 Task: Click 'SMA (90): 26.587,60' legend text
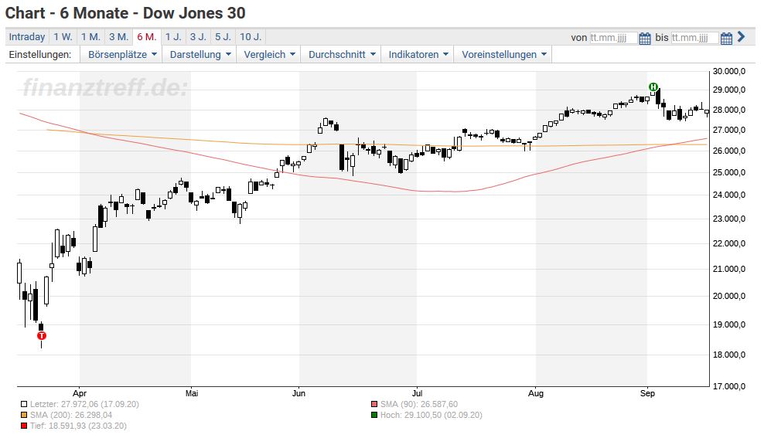(419, 405)
